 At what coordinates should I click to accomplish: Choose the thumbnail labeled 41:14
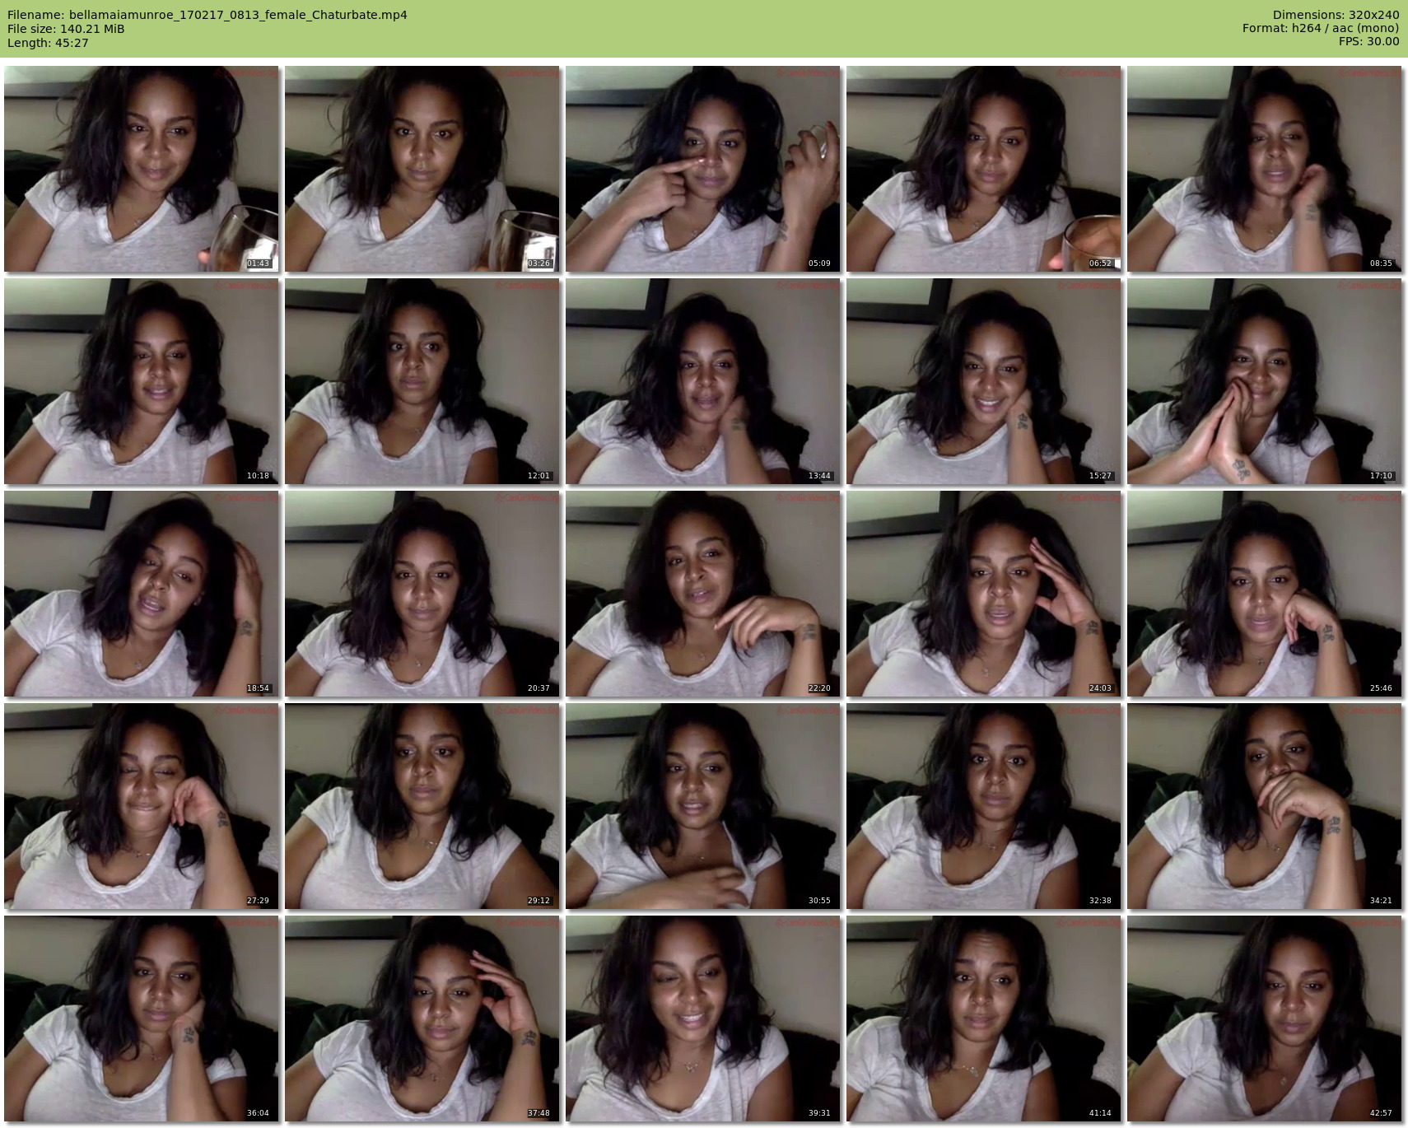984,1018
